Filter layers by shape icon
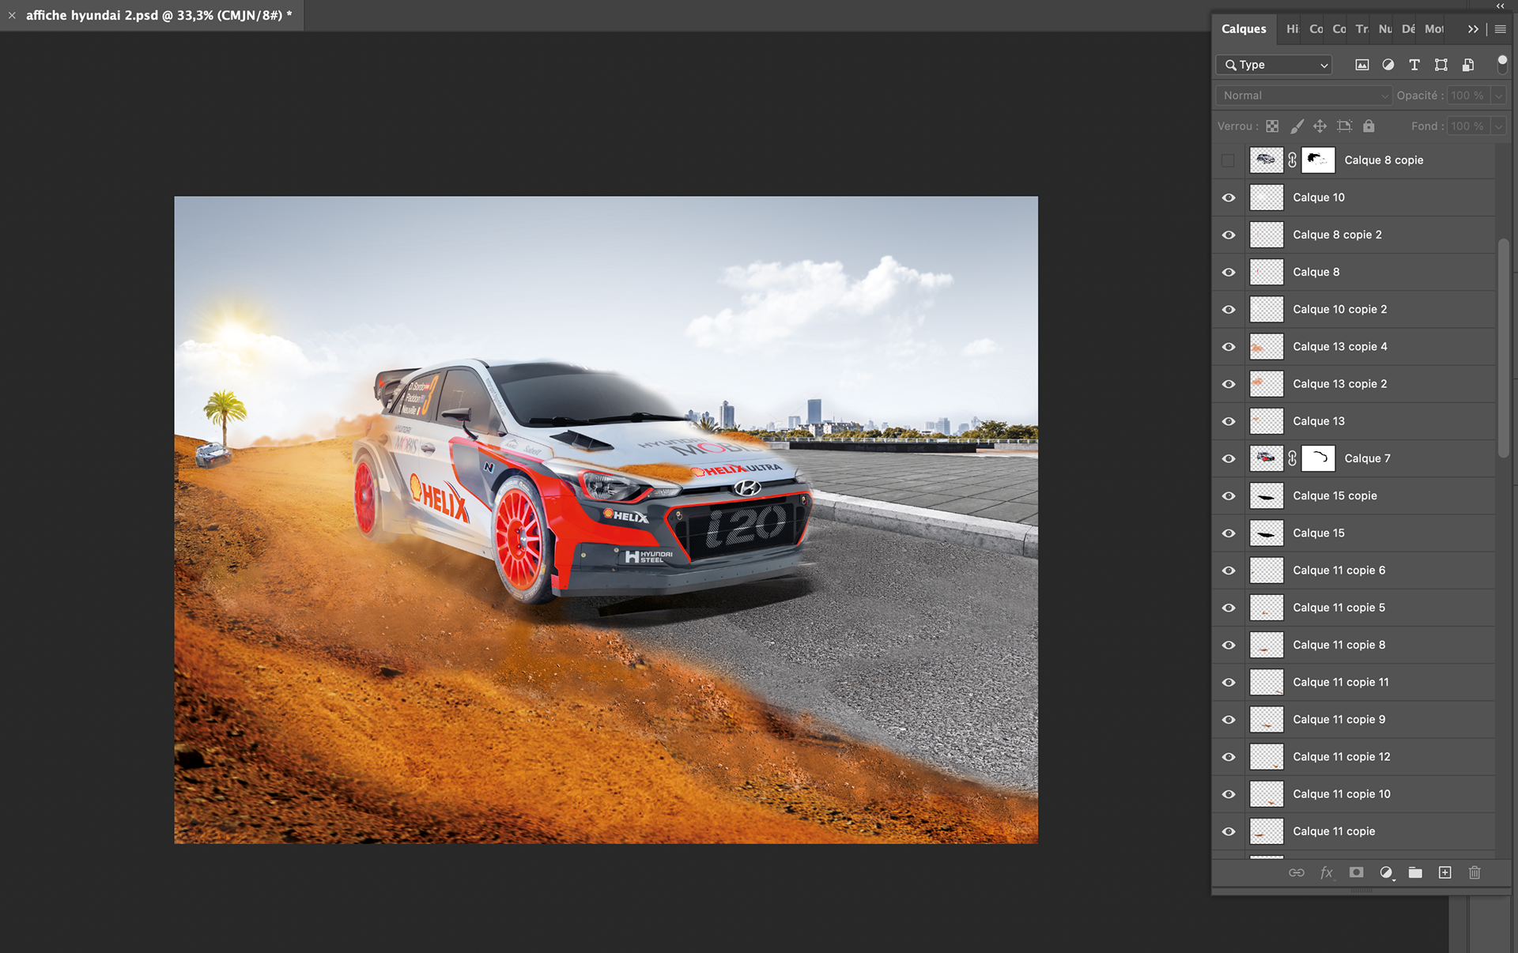 coord(1441,65)
